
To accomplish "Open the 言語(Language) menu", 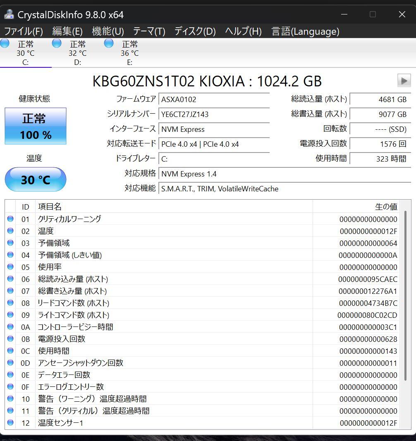I will click(306, 31).
